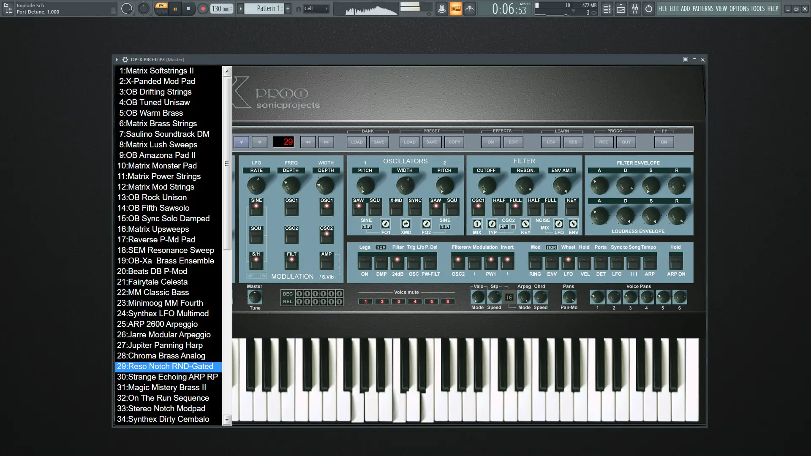Screen dimensions: 811x456
Task: Click the filter CUTOFF knob
Action: coord(486,185)
